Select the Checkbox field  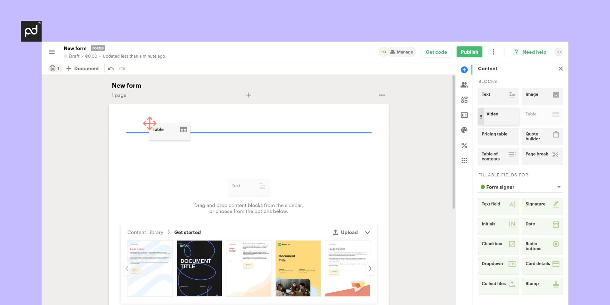[498, 246]
